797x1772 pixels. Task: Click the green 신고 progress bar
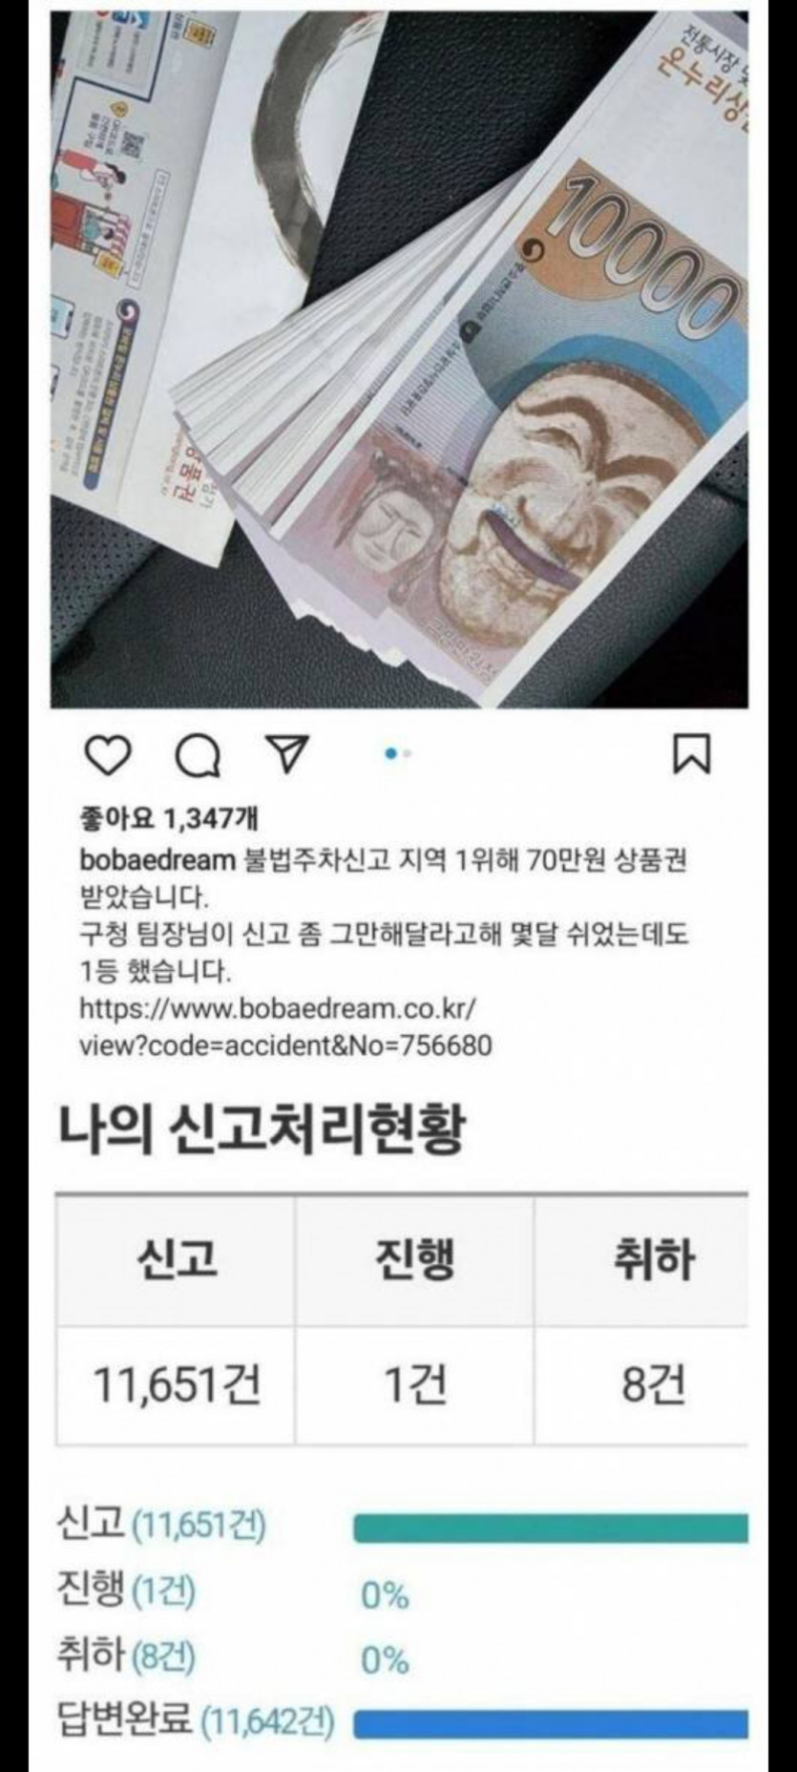551,1528
